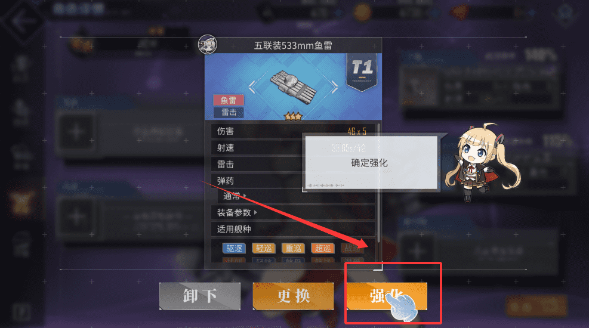The width and height of the screenshot is (589, 328).
Task: Click the torpedo launcher image
Action: pyautogui.click(x=294, y=88)
